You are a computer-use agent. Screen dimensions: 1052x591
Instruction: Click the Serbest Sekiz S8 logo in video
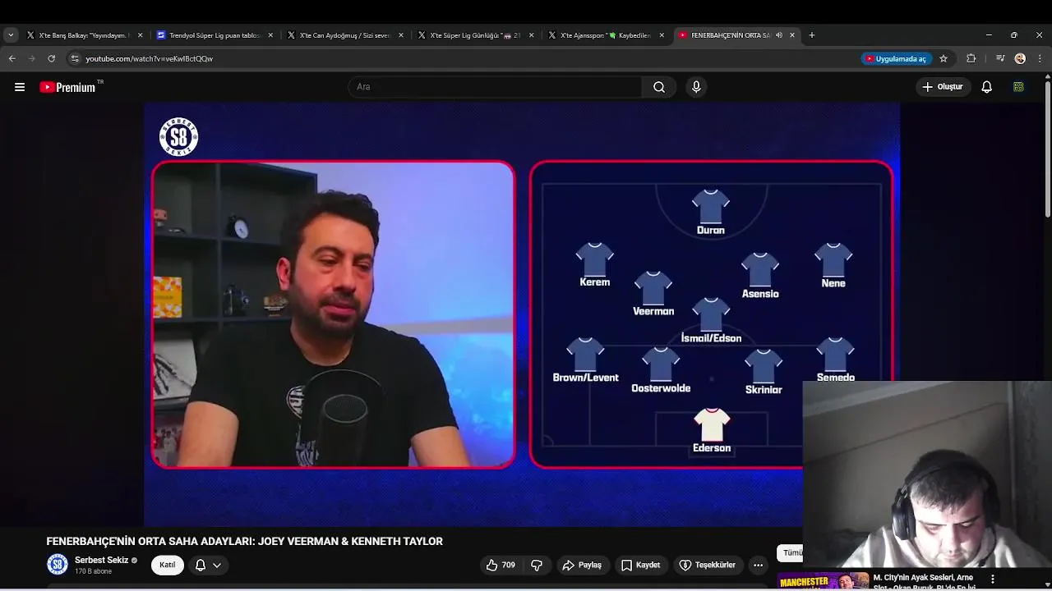tap(178, 136)
